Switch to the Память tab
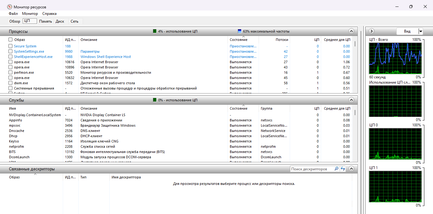 [45, 21]
